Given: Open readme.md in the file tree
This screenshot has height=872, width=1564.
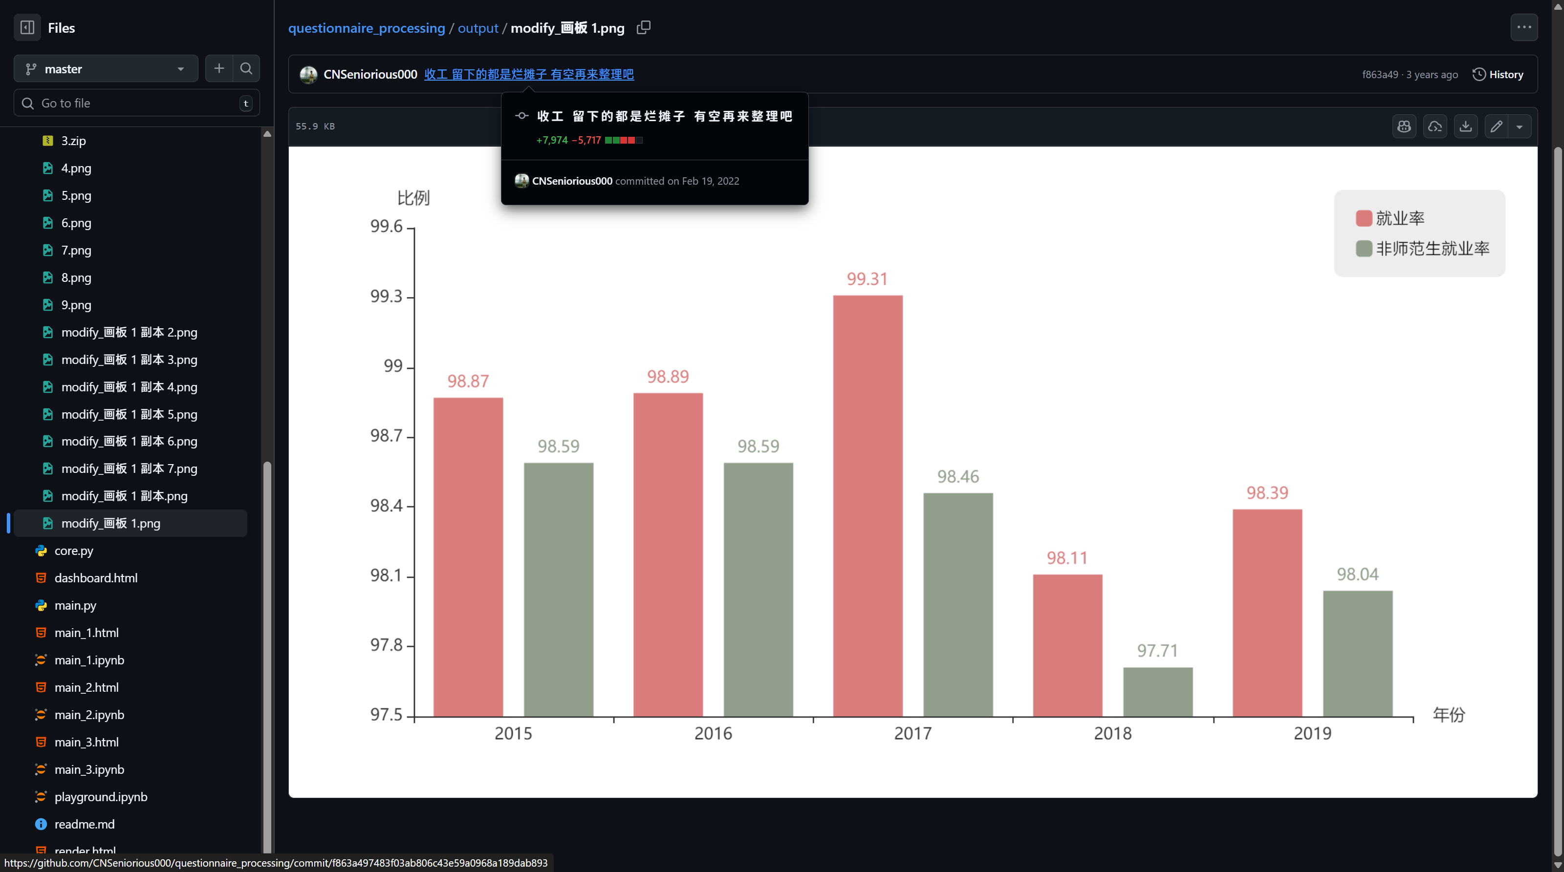Looking at the screenshot, I should (x=85, y=824).
